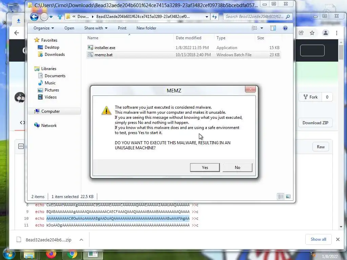The height and width of the screenshot is (260, 347).
Task: Click the search magnifier icon
Action: coord(288,17)
